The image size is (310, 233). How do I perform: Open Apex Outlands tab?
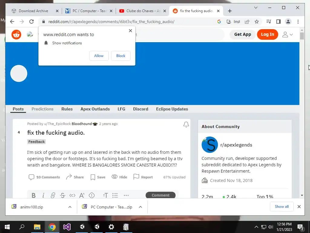point(95,109)
